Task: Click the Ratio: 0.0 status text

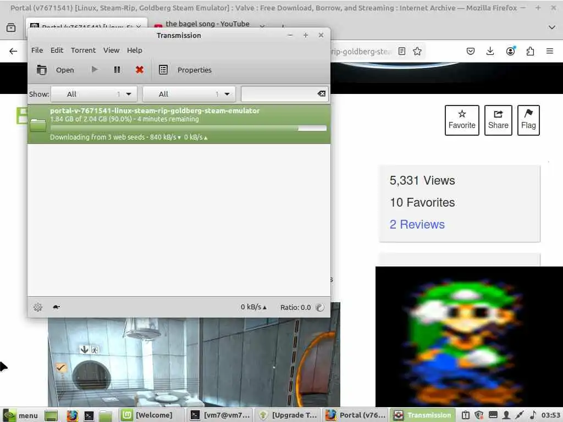Action: tap(295, 308)
